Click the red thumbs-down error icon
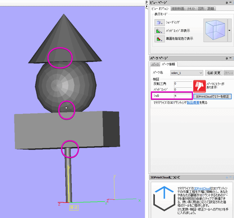The width and height of the screenshot is (234, 218). [x=200, y=86]
